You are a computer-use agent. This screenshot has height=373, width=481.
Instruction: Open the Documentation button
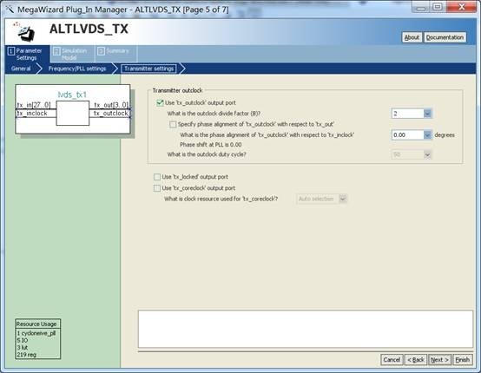pos(445,37)
